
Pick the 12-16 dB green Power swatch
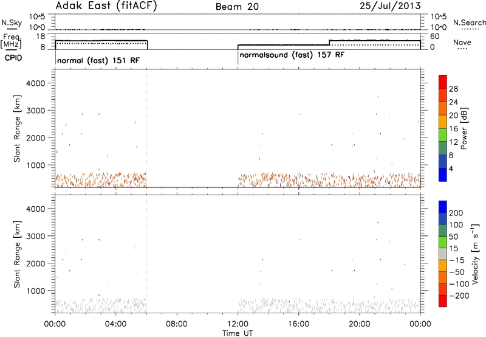(443, 135)
